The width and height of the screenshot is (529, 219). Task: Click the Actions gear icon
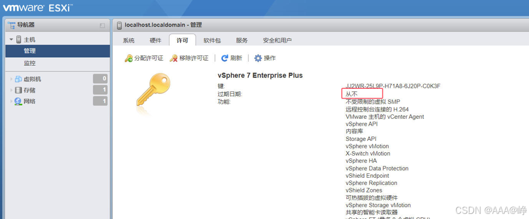[258, 58]
